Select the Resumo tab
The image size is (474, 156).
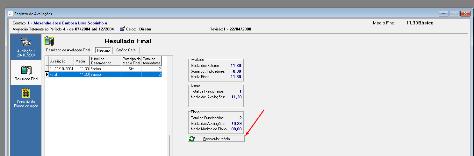[104, 50]
